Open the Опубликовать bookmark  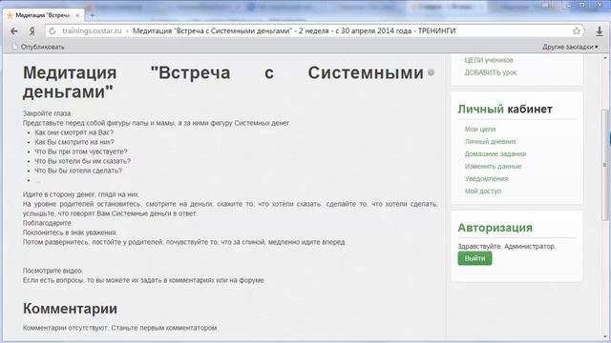pyautogui.click(x=38, y=47)
